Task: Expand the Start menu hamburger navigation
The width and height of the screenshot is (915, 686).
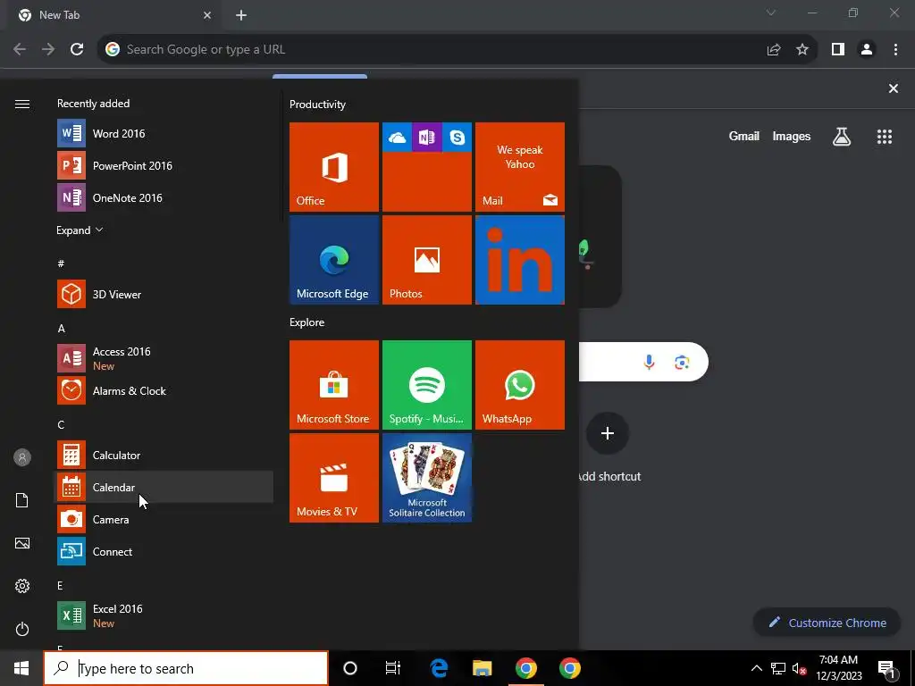Action: (22, 104)
